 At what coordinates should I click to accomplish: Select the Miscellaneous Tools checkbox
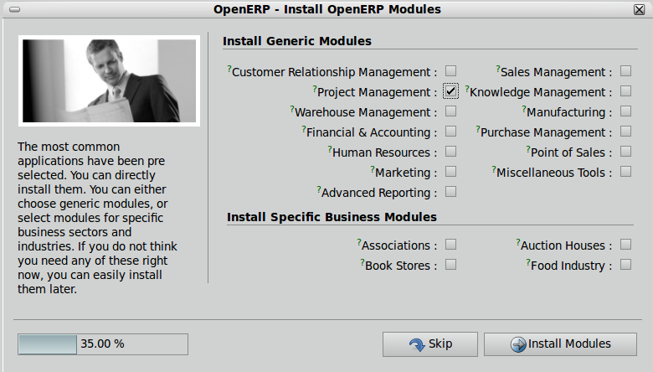click(x=625, y=172)
